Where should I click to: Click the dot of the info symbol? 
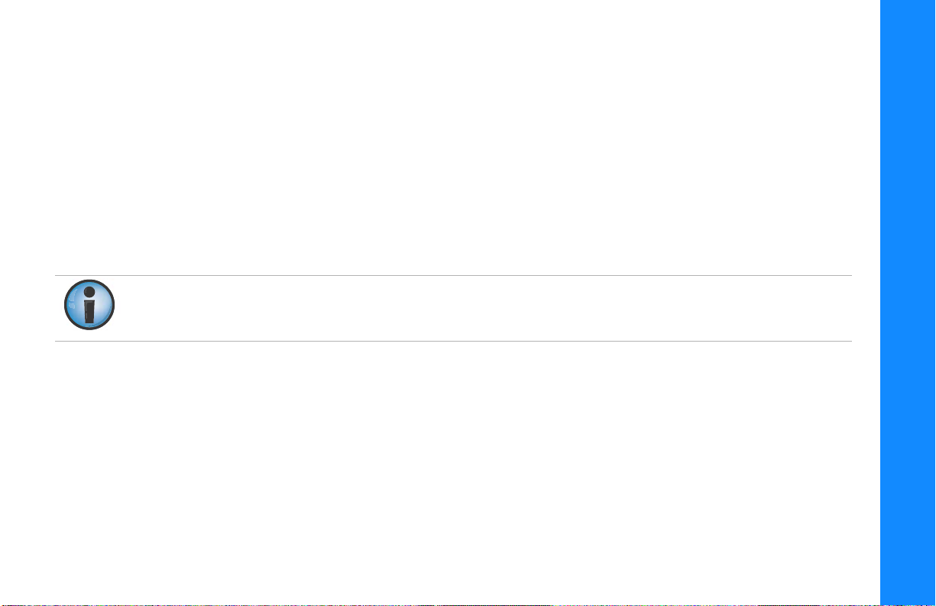(89, 290)
